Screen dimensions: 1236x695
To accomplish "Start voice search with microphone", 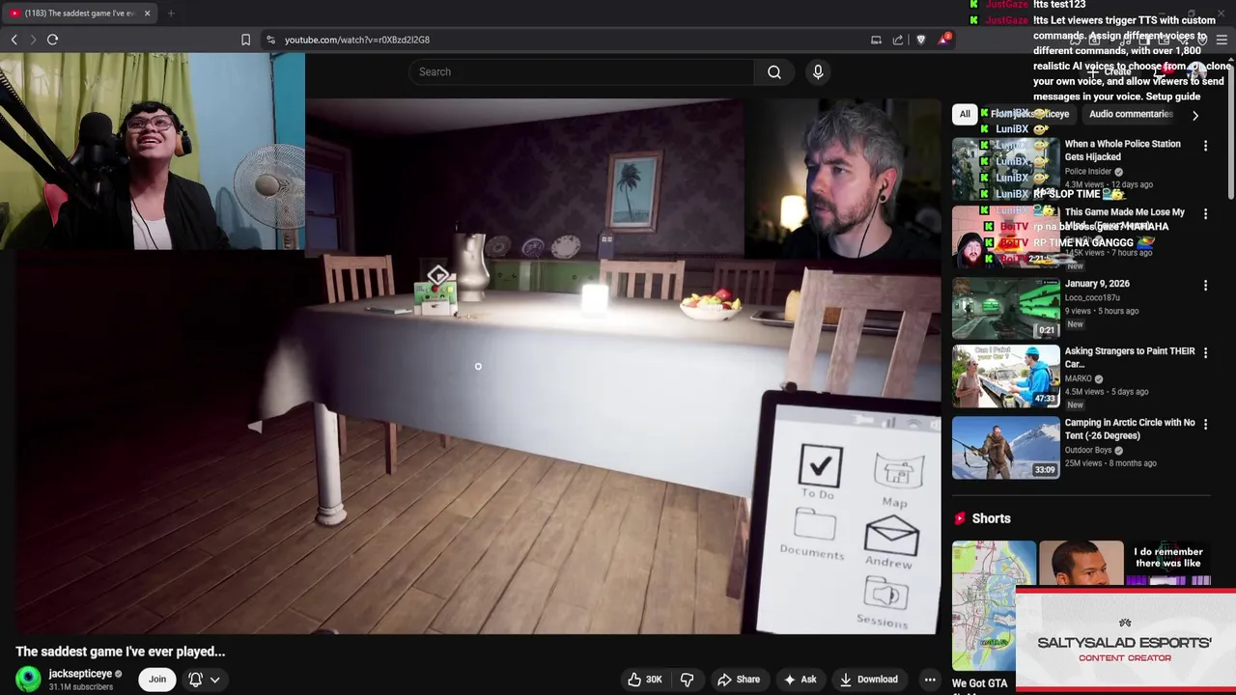I will [x=818, y=71].
